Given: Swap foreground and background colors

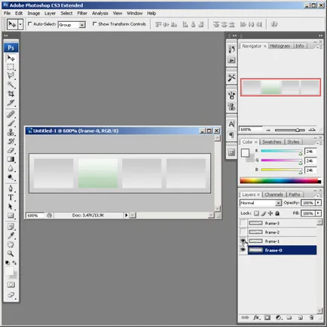Looking at the screenshot, I should (14, 263).
